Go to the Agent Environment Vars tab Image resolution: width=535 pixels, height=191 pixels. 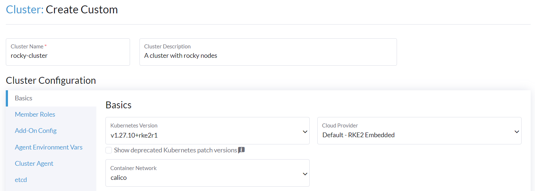point(49,147)
